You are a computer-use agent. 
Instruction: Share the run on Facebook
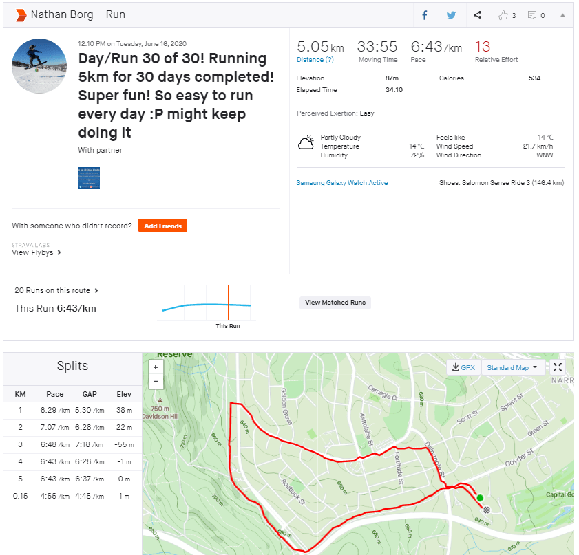click(x=425, y=15)
